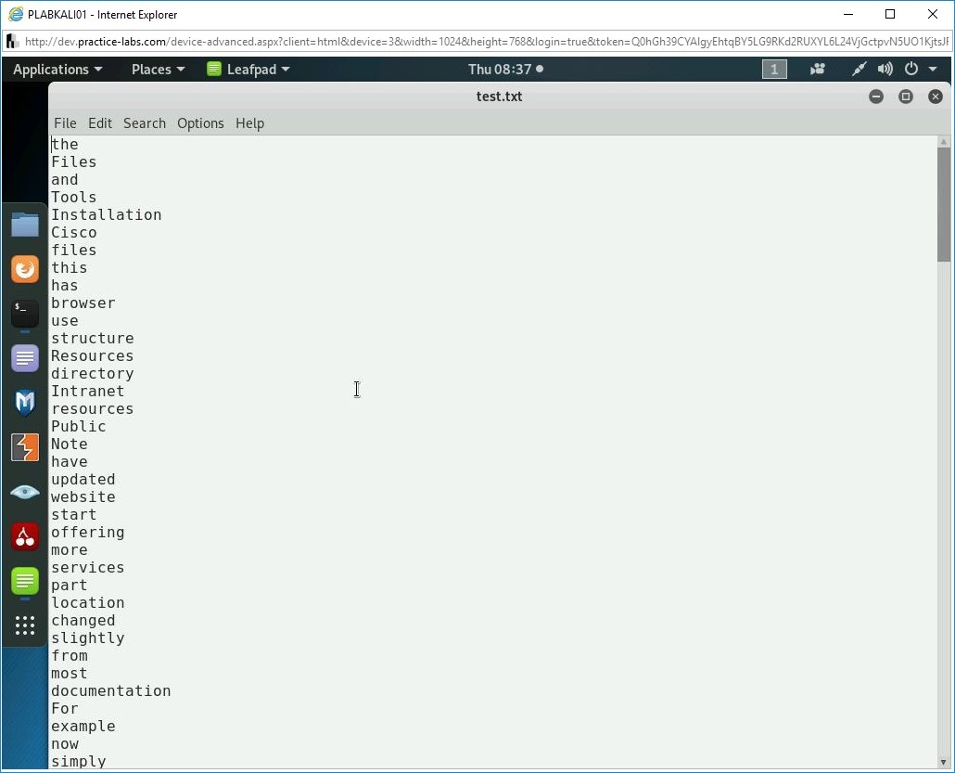This screenshot has height=773, width=955.
Task: Click the vertical scrollbar thumb
Action: click(944, 204)
